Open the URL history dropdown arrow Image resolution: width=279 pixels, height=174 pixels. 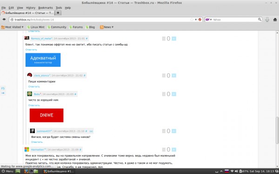coord(196,19)
